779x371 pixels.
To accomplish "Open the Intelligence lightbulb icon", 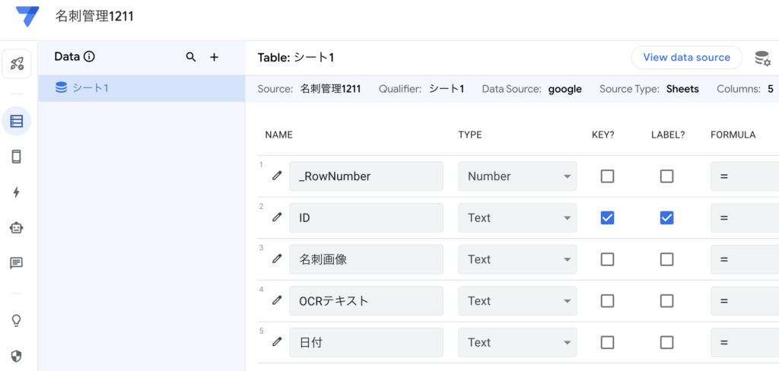I will click(x=17, y=320).
